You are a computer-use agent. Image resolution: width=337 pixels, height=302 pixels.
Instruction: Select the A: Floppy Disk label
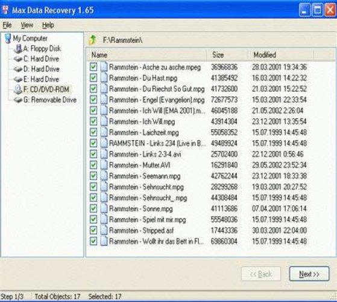click(x=42, y=49)
